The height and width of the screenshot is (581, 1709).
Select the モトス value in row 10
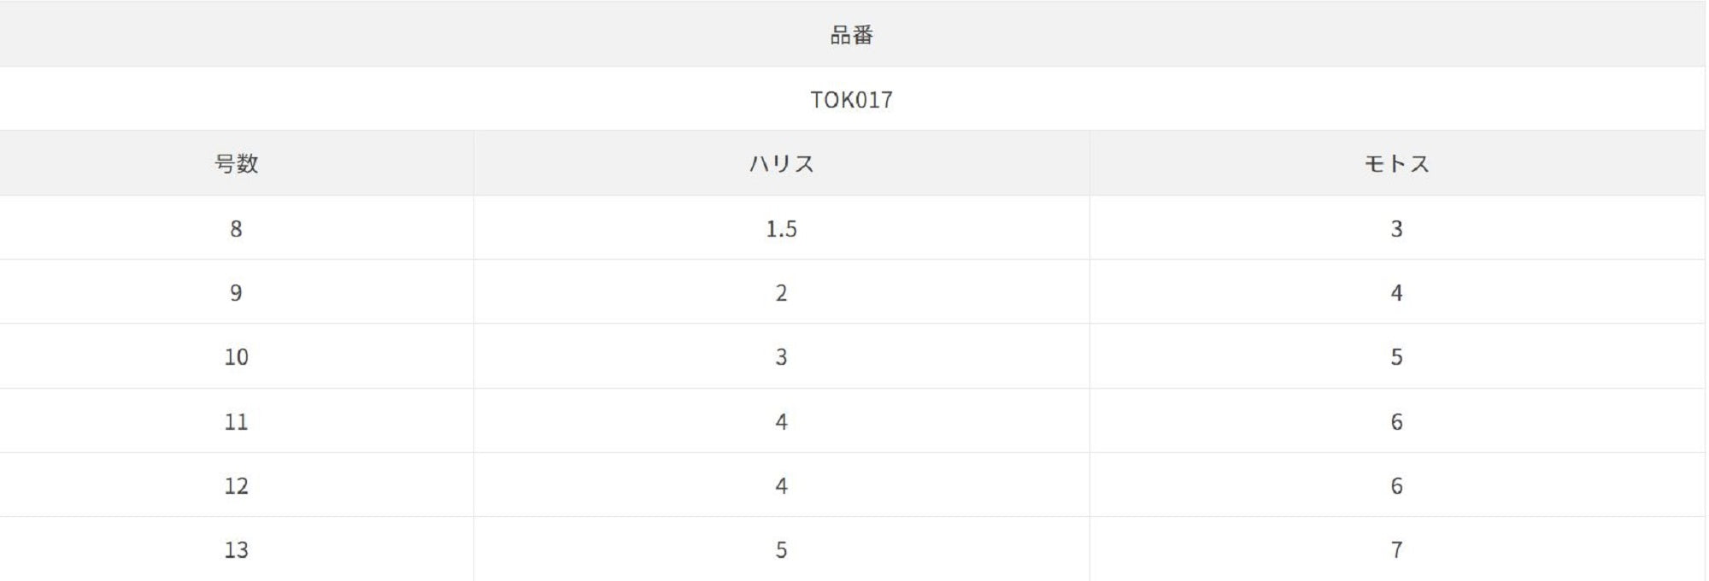coord(1396,357)
